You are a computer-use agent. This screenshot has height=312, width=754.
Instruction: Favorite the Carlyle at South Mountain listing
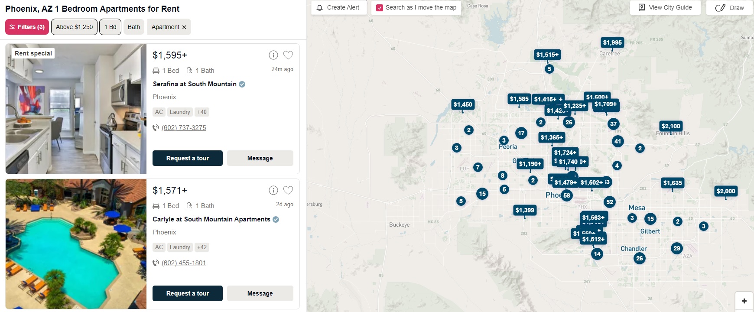pyautogui.click(x=288, y=190)
